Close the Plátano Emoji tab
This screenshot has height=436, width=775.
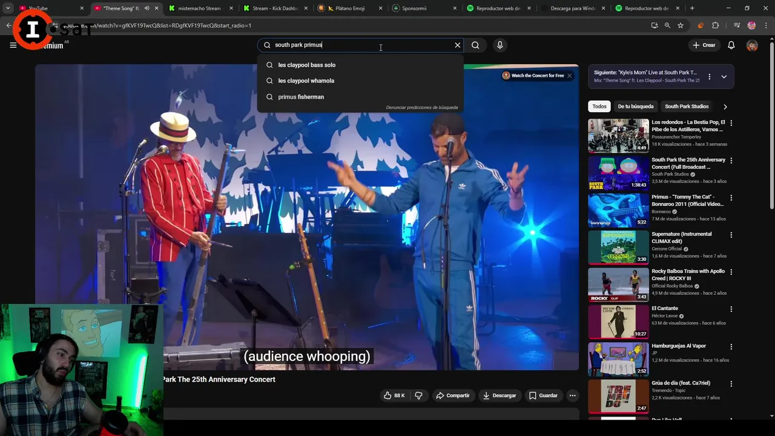tap(381, 8)
